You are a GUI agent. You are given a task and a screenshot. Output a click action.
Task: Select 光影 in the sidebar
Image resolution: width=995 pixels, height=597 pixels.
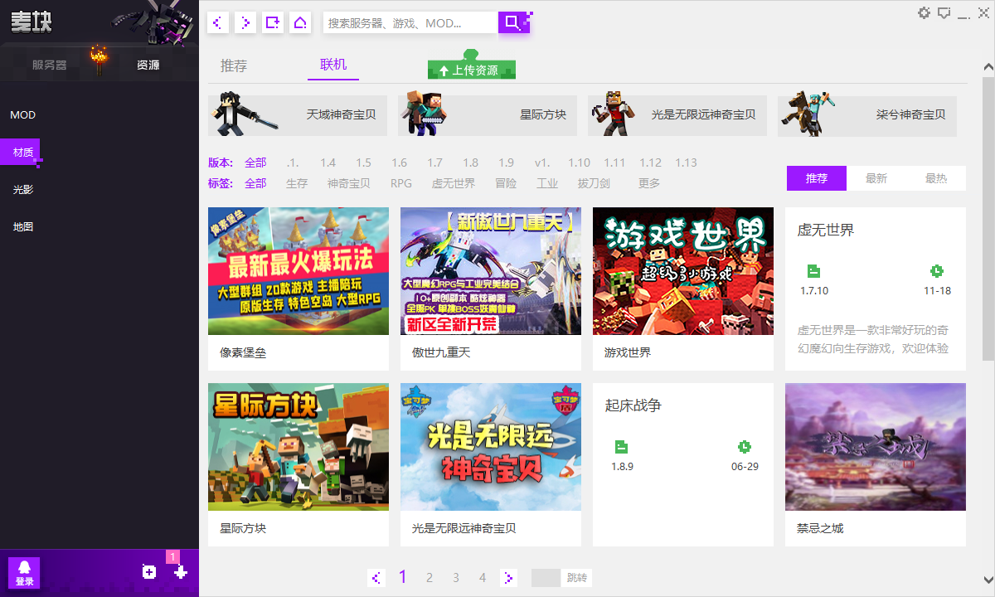coord(23,190)
